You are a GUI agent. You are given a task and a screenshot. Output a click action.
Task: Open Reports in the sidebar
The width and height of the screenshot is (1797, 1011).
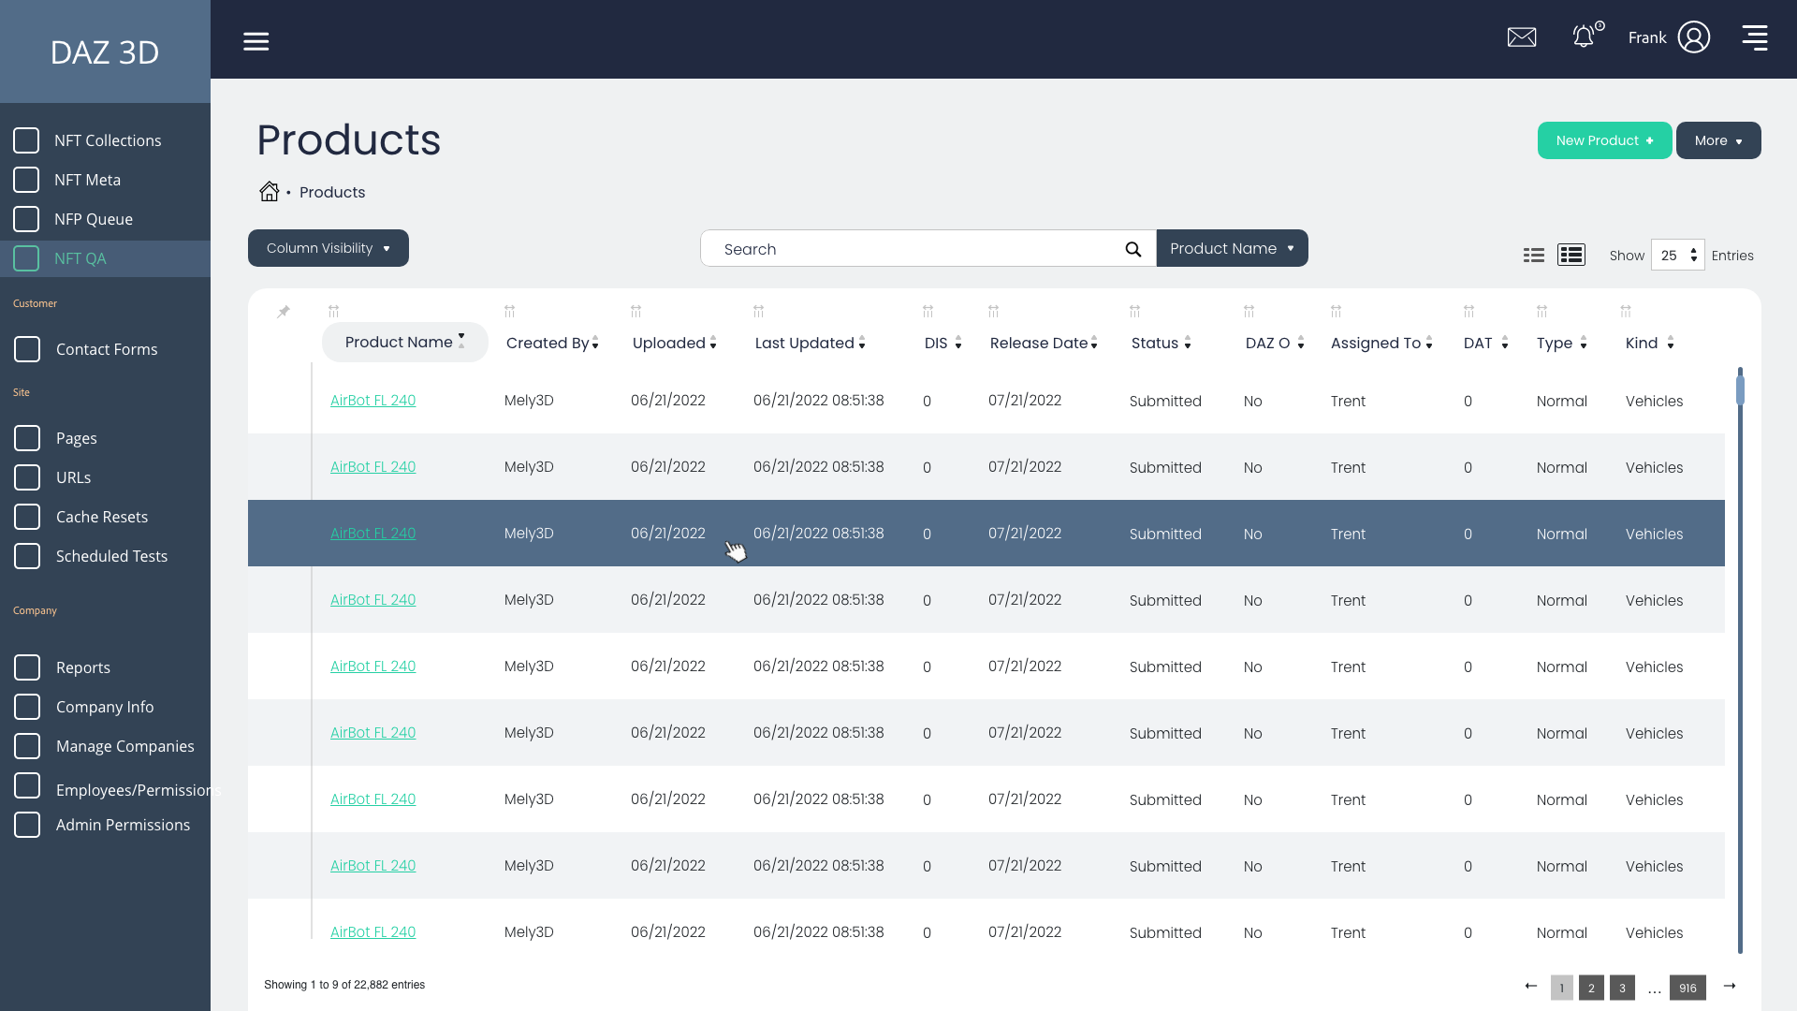pyautogui.click(x=83, y=667)
